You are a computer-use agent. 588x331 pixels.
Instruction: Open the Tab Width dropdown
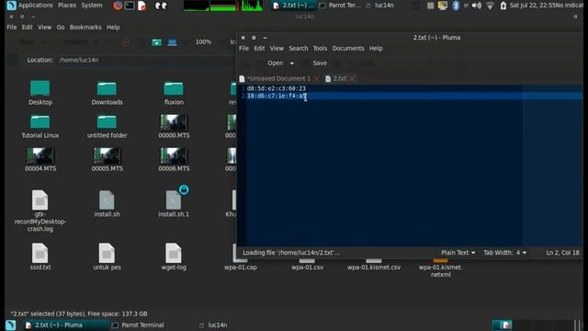[504, 253]
